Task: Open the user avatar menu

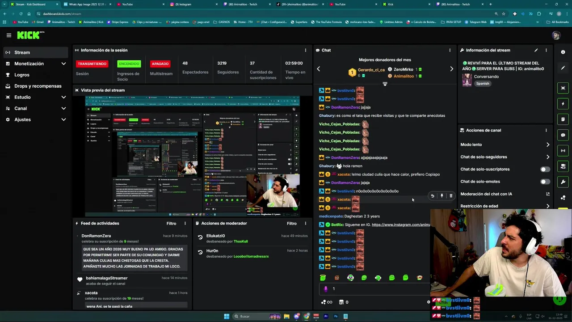Action: (556, 35)
